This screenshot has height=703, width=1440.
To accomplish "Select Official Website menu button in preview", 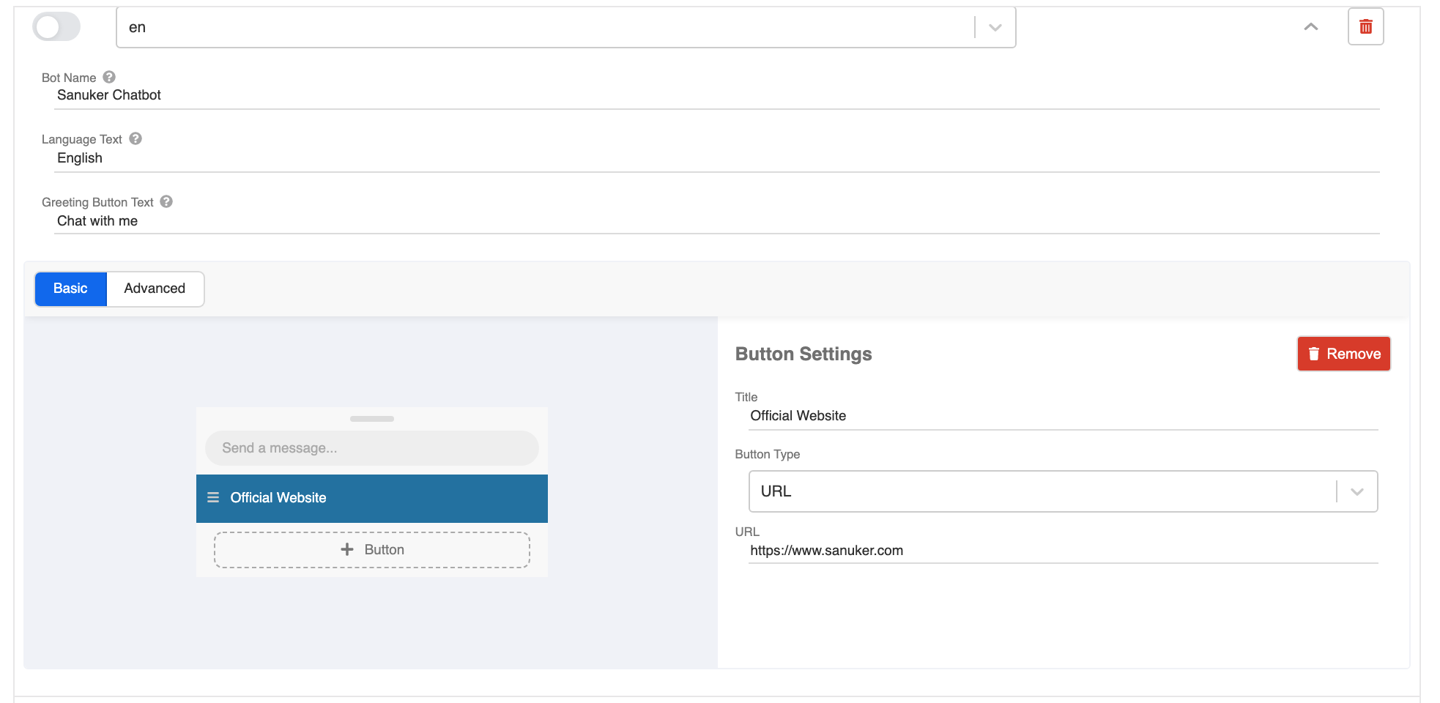I will [x=372, y=498].
